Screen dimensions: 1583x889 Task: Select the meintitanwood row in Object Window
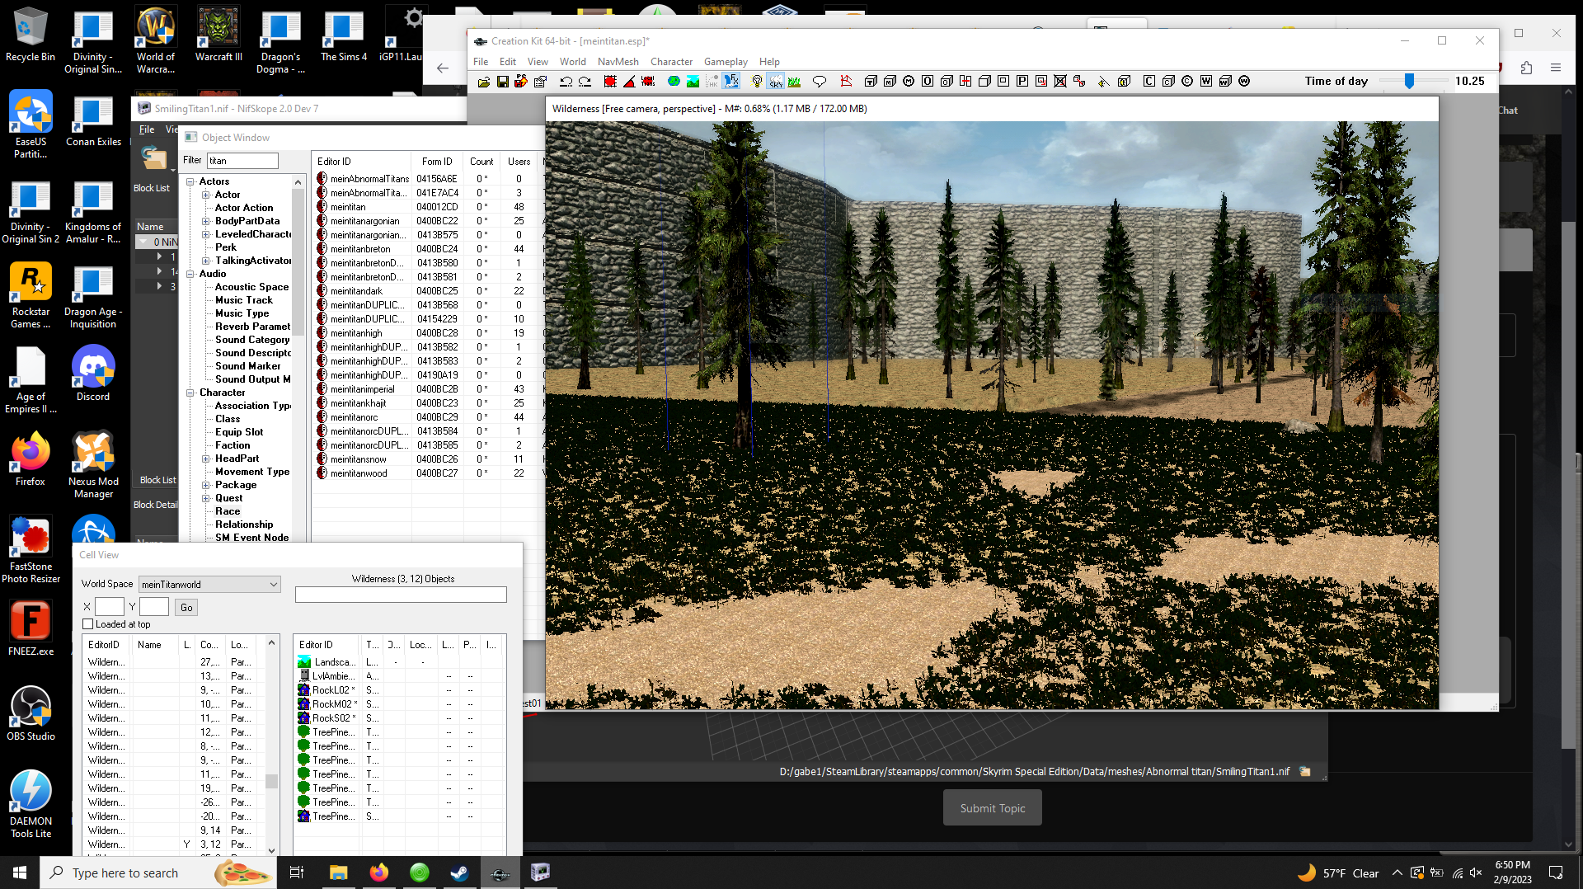(429, 473)
